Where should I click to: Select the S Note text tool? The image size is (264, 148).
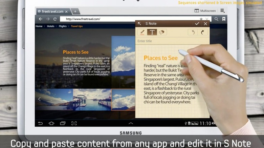(x=152, y=32)
